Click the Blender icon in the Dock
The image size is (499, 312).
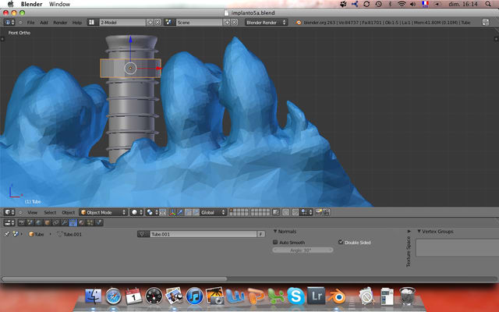pos(336,296)
